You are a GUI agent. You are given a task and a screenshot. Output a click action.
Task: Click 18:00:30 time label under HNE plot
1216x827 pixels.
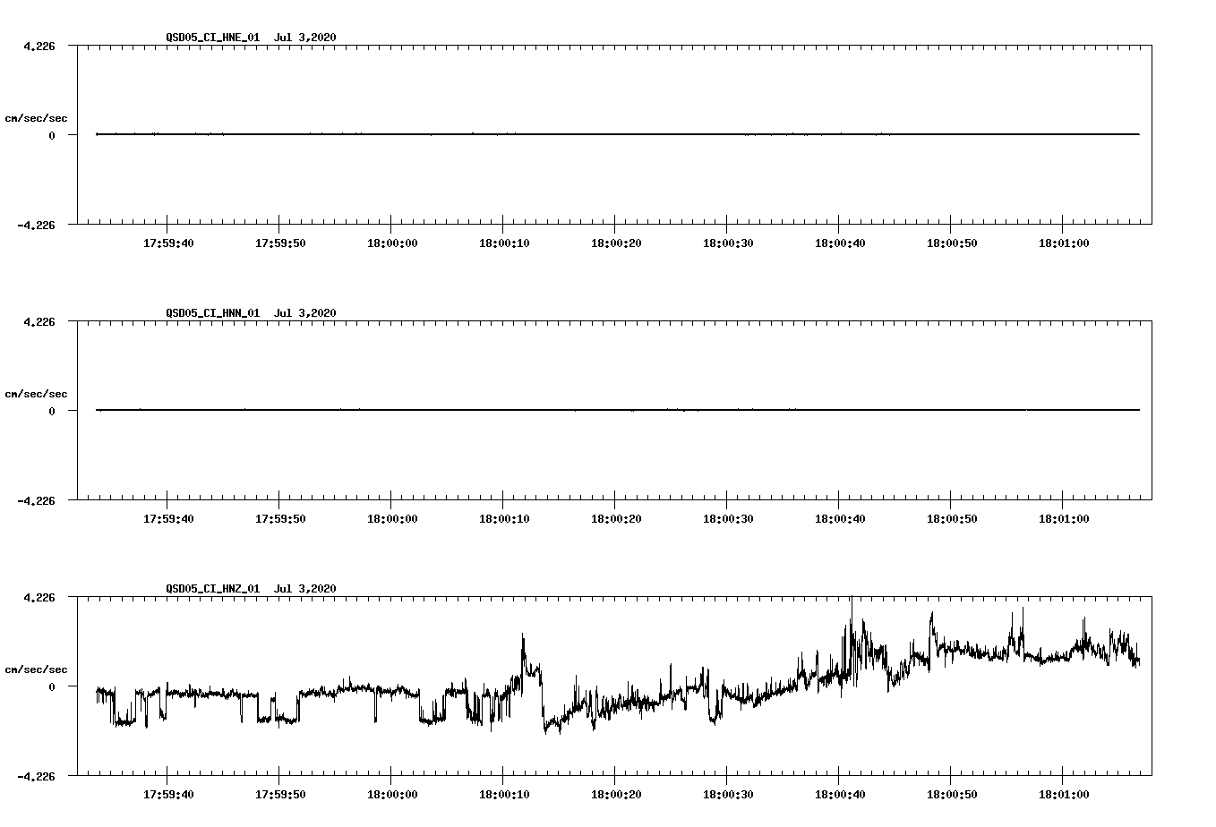pos(728,243)
